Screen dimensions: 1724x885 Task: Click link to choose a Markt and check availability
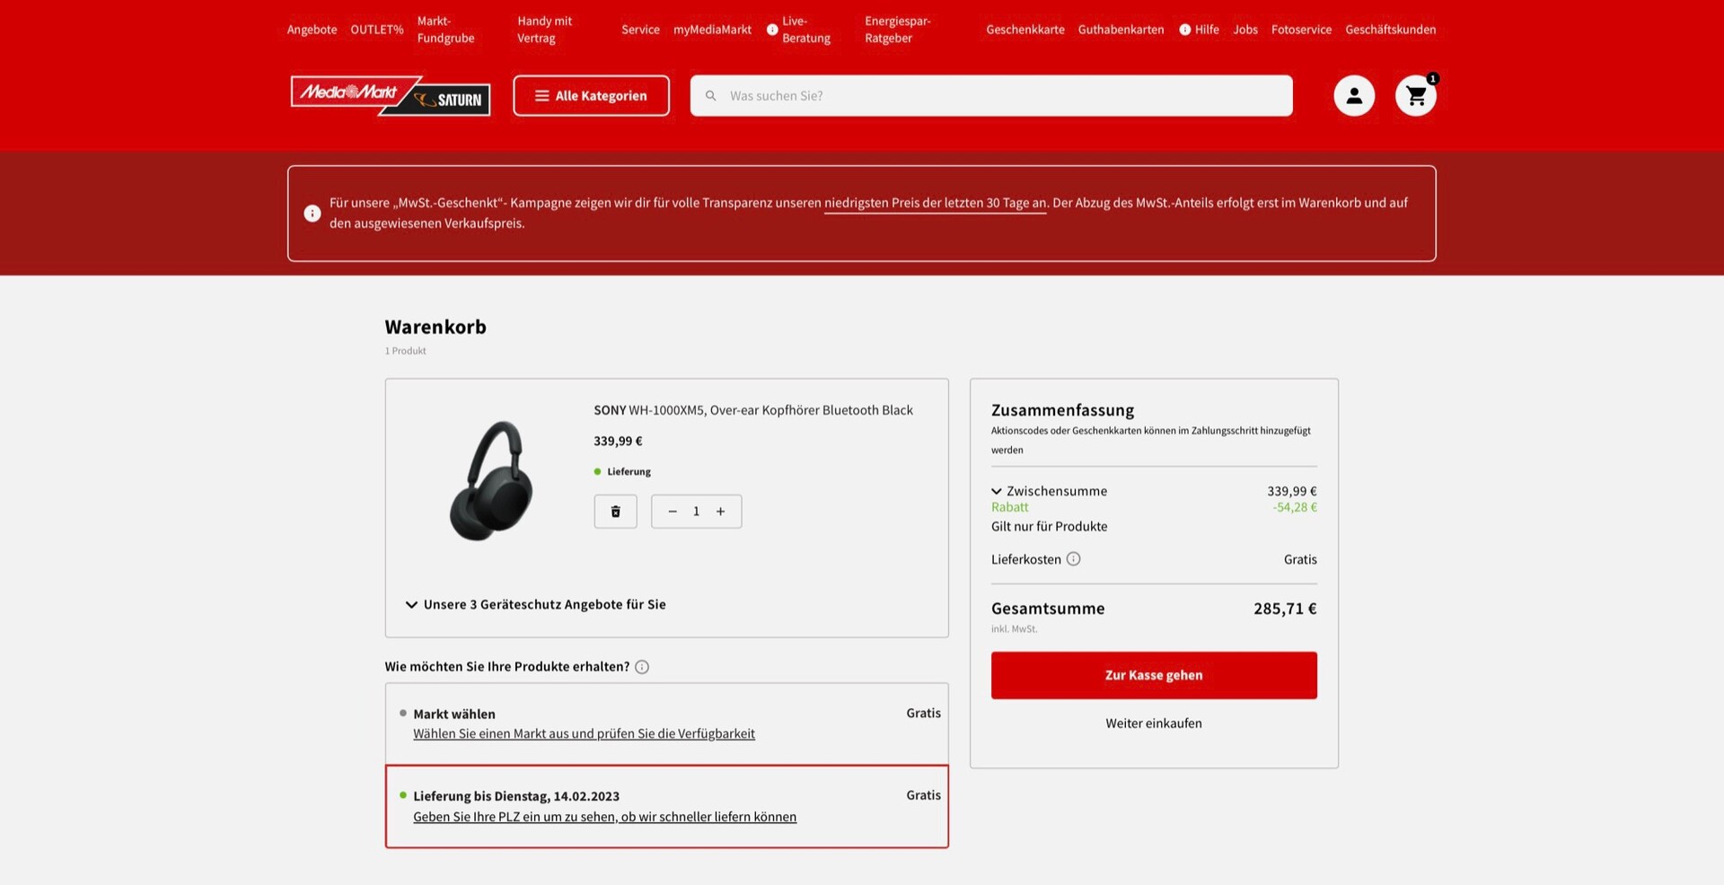(585, 734)
